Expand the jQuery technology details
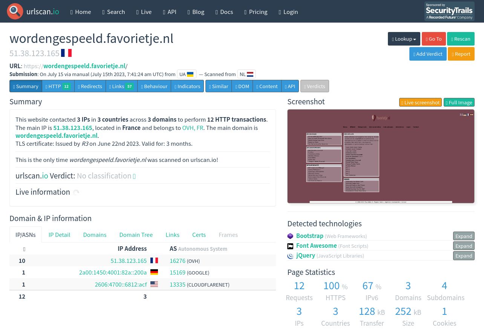 [x=464, y=256]
